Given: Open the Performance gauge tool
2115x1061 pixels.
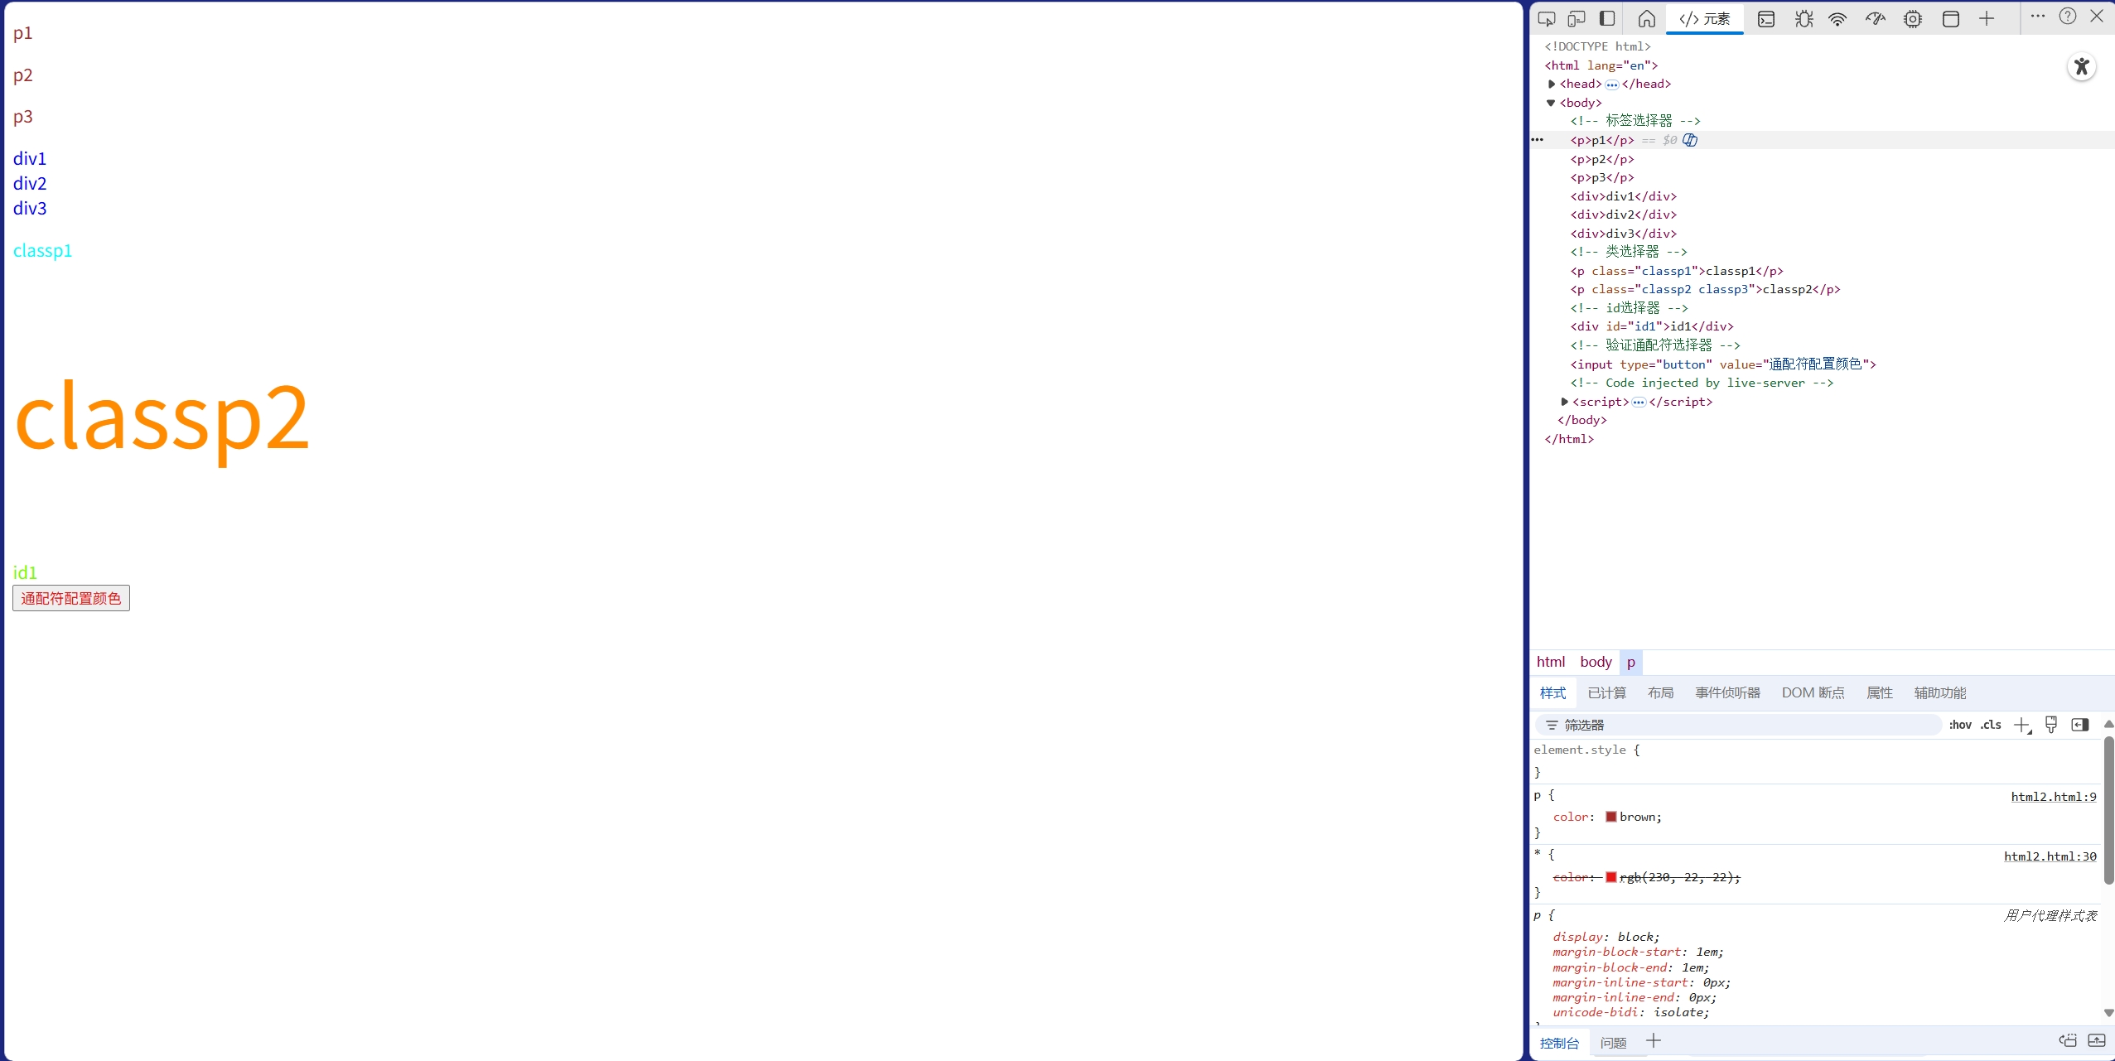Looking at the screenshot, I should (x=1875, y=18).
